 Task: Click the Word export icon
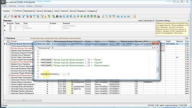[78, 16]
